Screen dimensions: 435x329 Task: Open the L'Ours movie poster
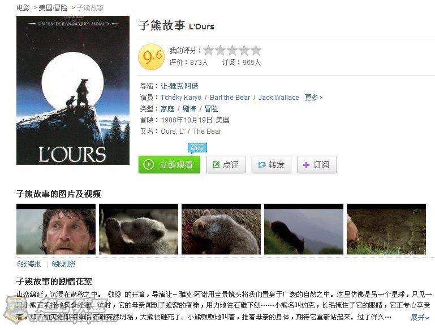pyautogui.click(x=73, y=90)
